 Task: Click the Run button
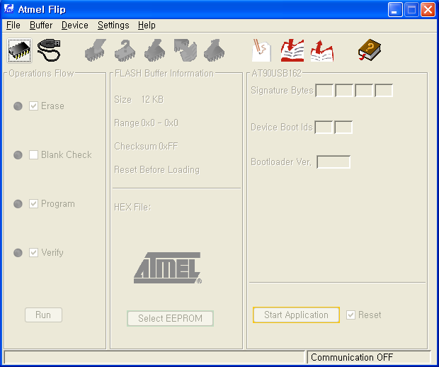pyautogui.click(x=43, y=315)
